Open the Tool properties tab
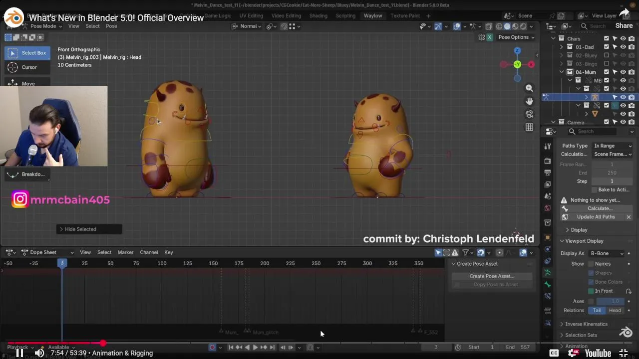The height and width of the screenshot is (359, 639). coord(548,147)
